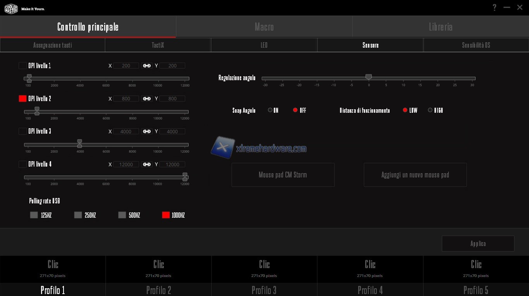The image size is (529, 296).
Task: Click the X/Y link icon for DPI livello 1
Action: click(x=147, y=66)
